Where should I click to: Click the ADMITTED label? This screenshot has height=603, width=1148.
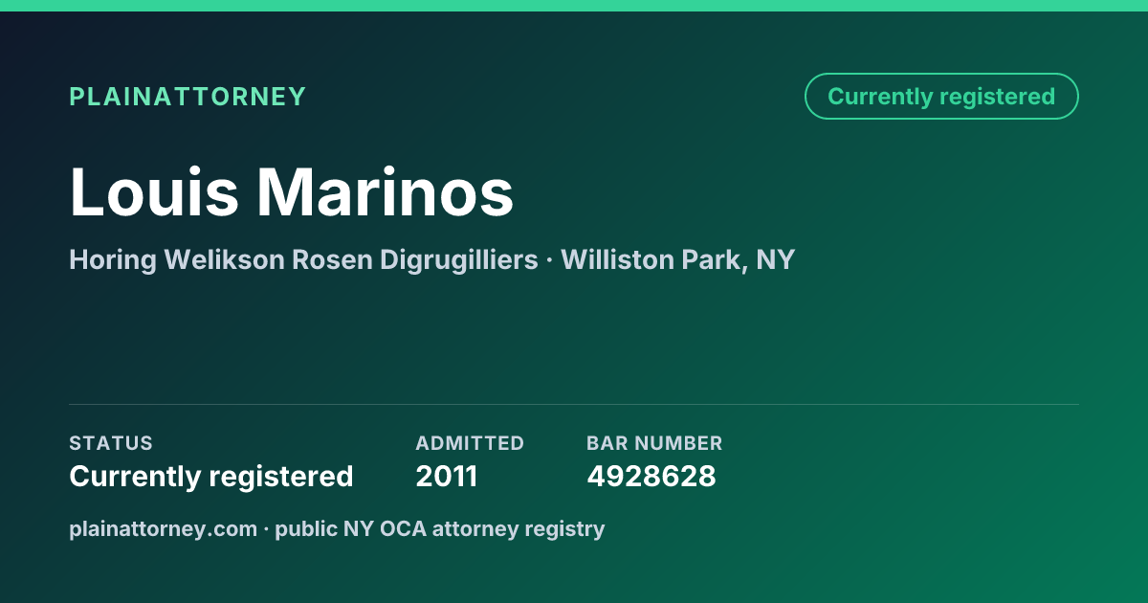coord(470,443)
